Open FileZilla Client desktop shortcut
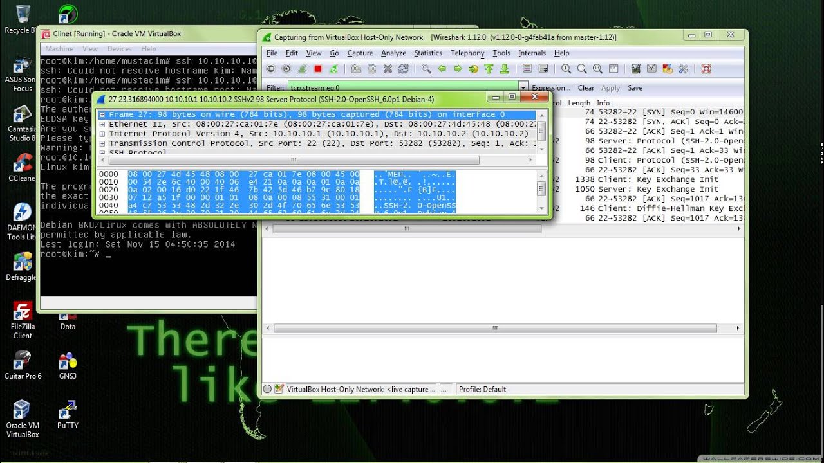 click(x=23, y=321)
